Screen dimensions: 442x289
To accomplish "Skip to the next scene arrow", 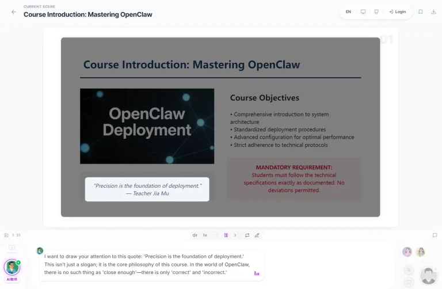I will (235, 235).
